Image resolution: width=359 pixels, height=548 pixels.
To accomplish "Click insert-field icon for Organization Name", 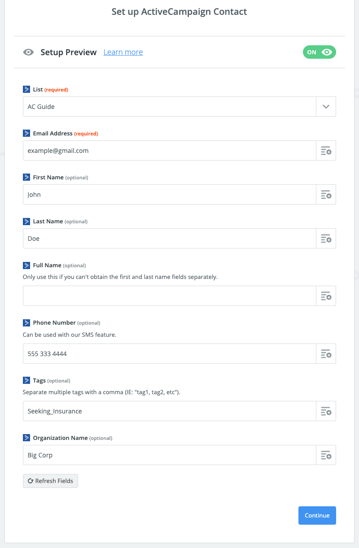I will [326, 455].
